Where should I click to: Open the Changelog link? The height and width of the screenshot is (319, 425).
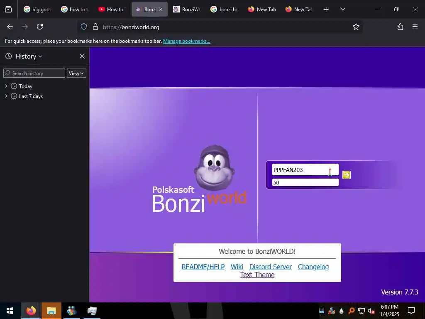pos(313,267)
